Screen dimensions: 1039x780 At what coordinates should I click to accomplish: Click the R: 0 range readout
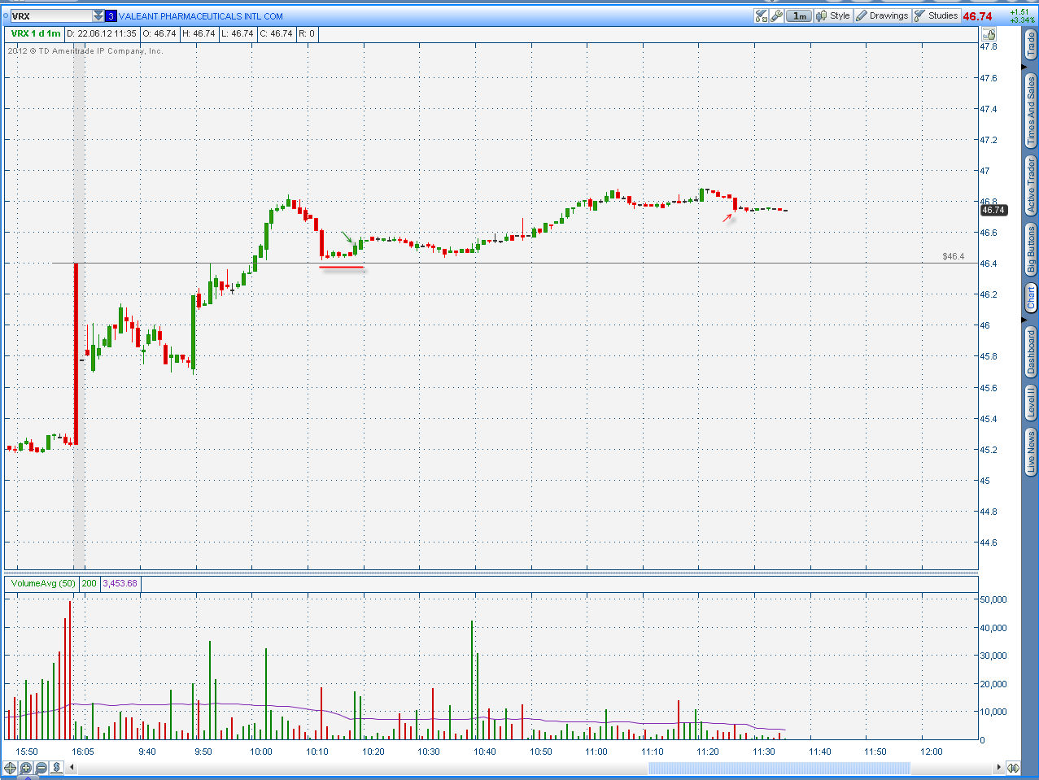[307, 34]
